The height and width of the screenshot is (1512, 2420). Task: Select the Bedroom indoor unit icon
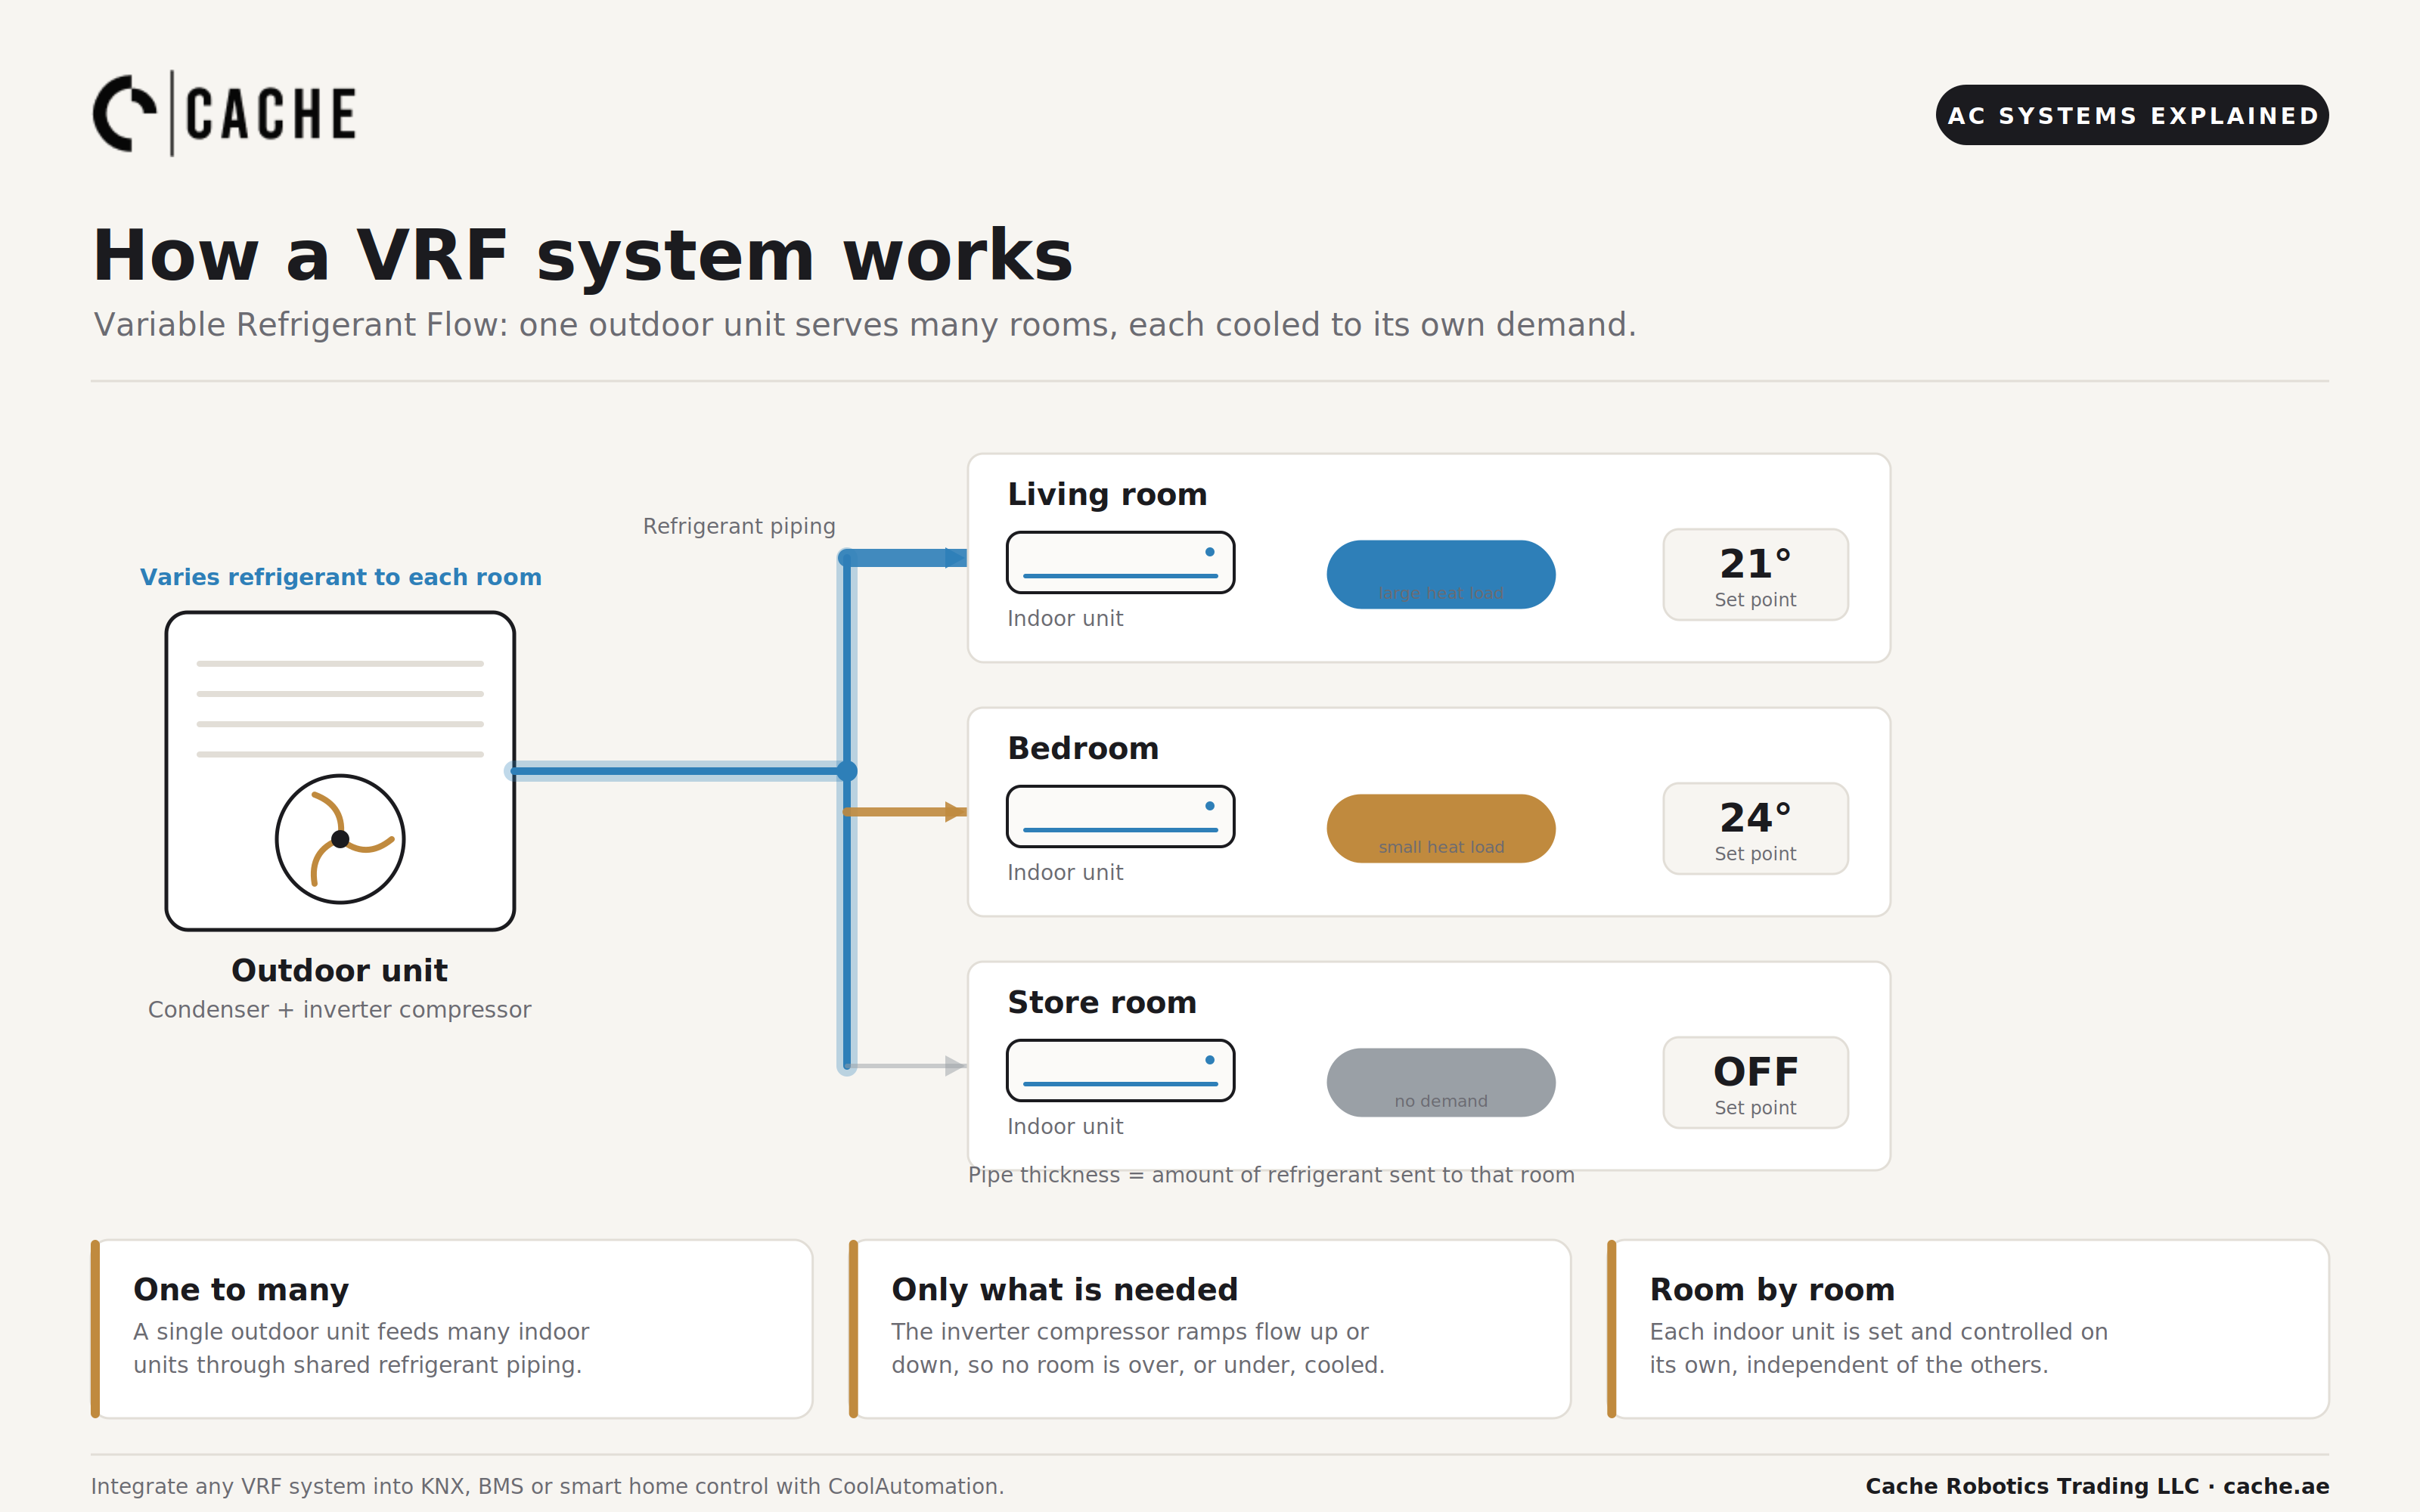1120,816
